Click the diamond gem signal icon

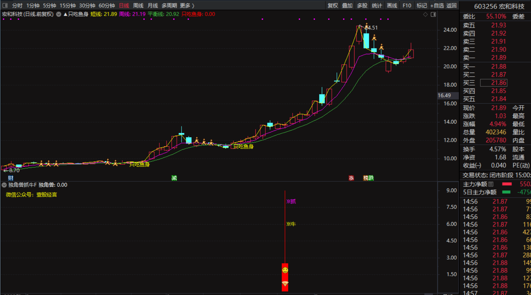click(x=285, y=283)
